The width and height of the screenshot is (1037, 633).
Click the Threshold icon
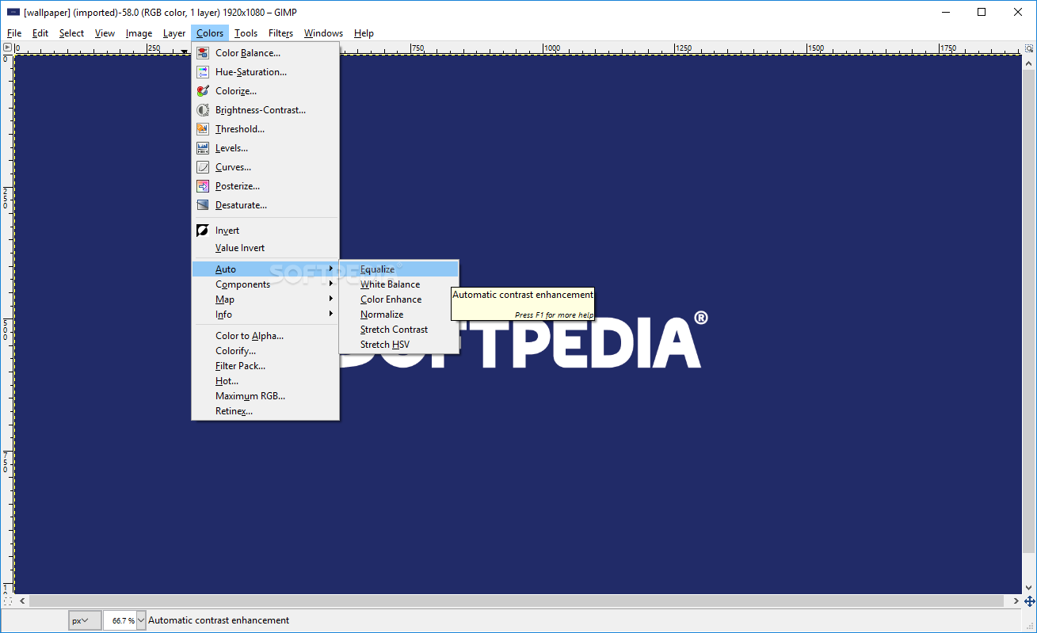pyautogui.click(x=203, y=129)
